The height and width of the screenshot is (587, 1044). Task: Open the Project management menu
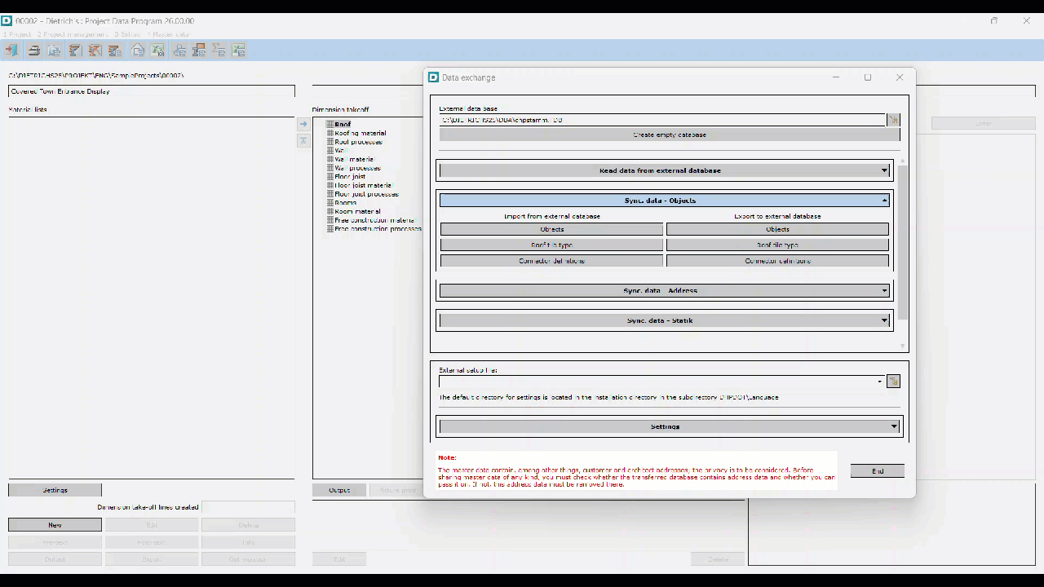coord(73,34)
